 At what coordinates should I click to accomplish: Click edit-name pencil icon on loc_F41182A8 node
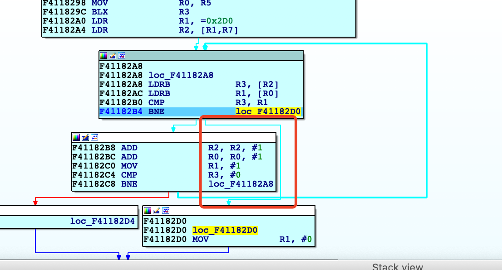[x=113, y=56]
